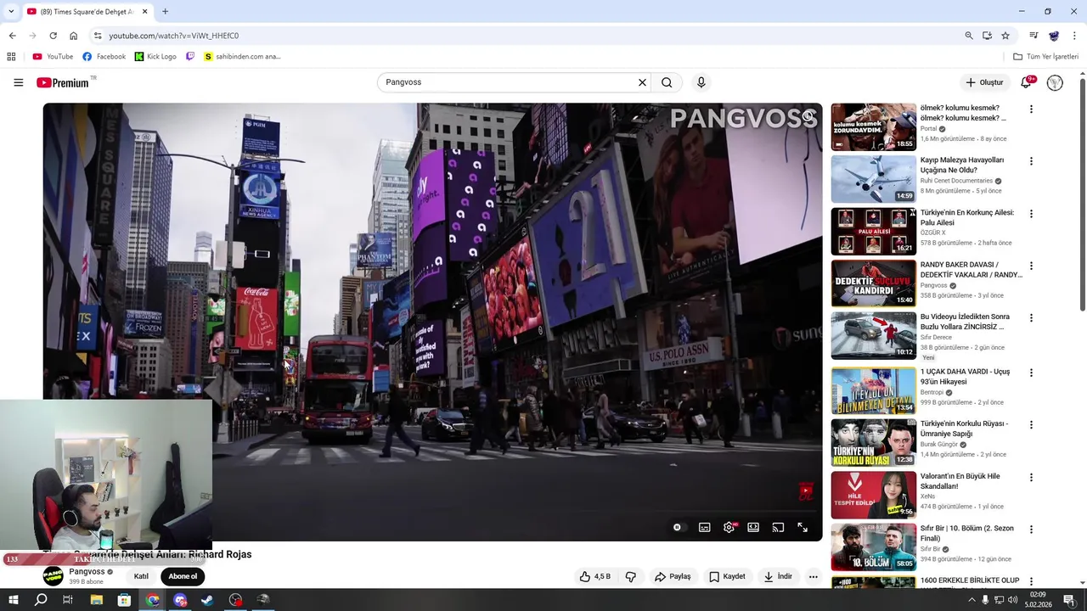The width and height of the screenshot is (1087, 611).
Task: Open YouTube account avatar menu
Action: [x=1055, y=82]
